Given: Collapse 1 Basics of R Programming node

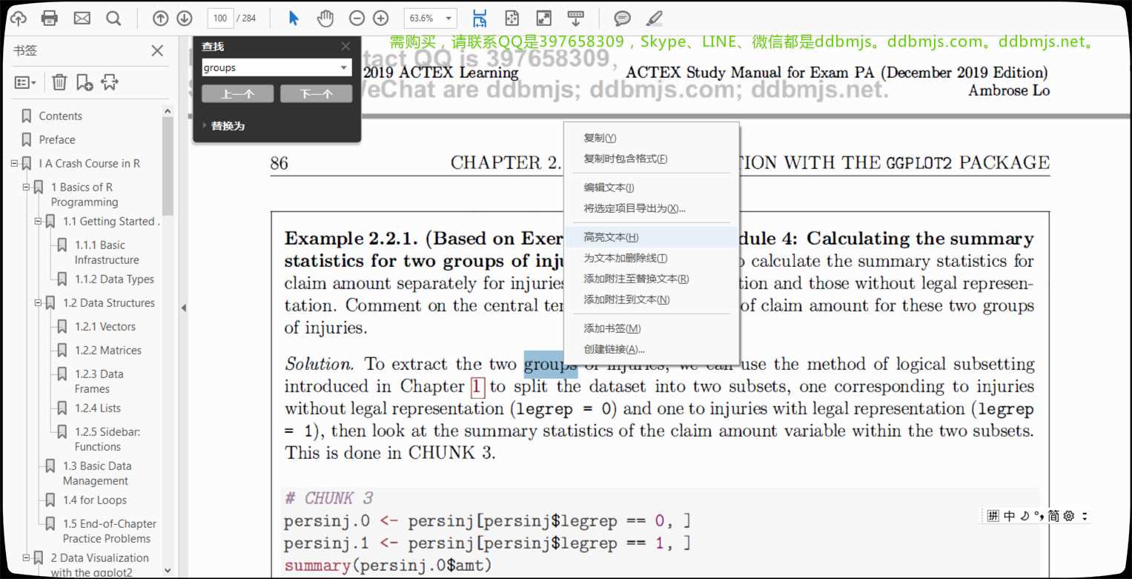Looking at the screenshot, I should [x=26, y=187].
